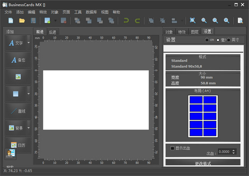The height and width of the screenshot is (176, 249).
Task: Click the Zoom in magnifier icon
Action: pyautogui.click(x=204, y=21)
